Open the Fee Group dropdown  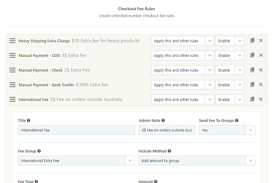point(76,161)
